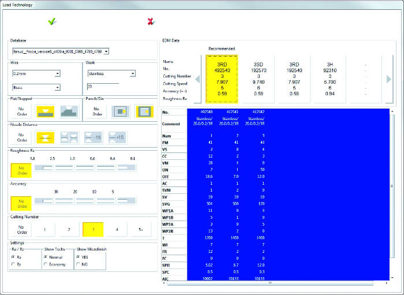Cancel with the red X icon
Image resolution: width=404 pixels, height=295 pixels.
(151, 21)
